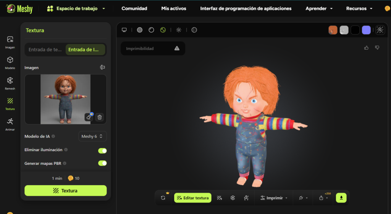Click info icon next to Eliminar iluminación

[66, 150]
